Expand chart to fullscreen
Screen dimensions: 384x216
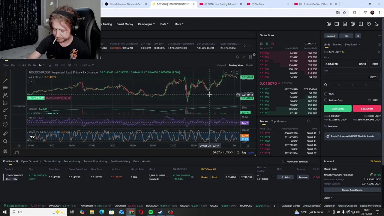click(244, 57)
